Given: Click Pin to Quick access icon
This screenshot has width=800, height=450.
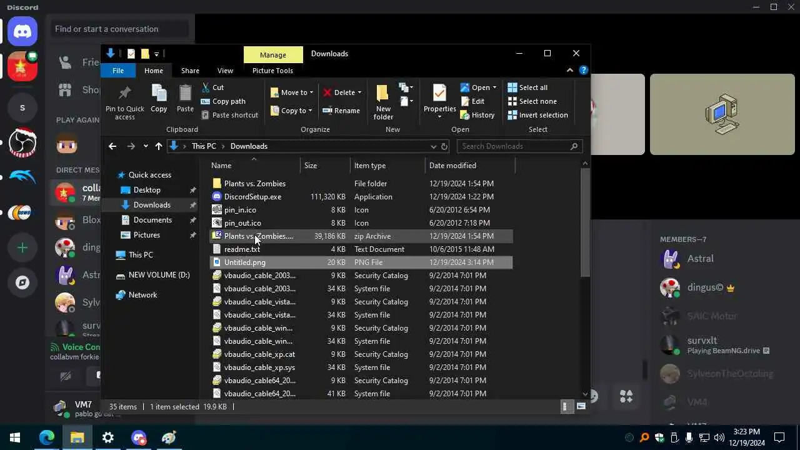Looking at the screenshot, I should tap(124, 102).
